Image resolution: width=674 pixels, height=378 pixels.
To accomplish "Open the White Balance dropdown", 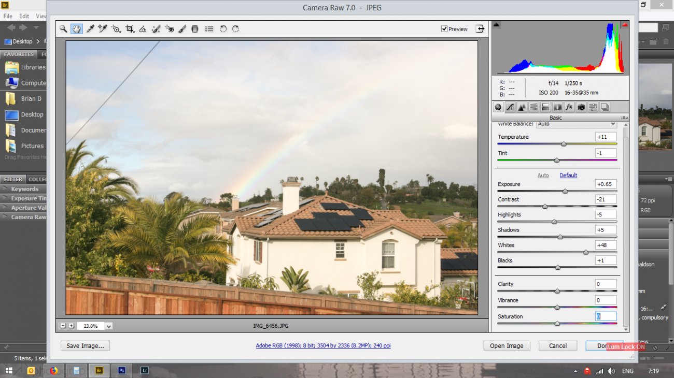I will click(x=577, y=124).
